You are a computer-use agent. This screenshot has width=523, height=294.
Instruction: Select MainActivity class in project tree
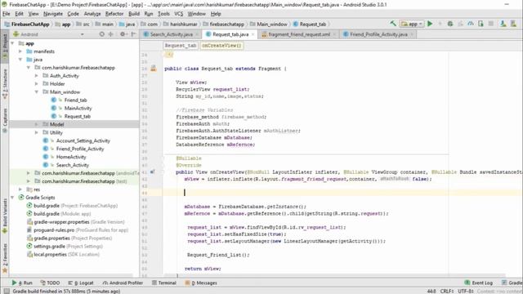click(x=78, y=108)
